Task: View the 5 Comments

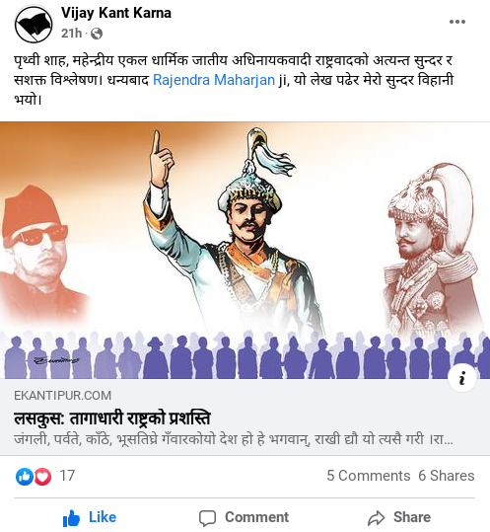Action: [369, 476]
